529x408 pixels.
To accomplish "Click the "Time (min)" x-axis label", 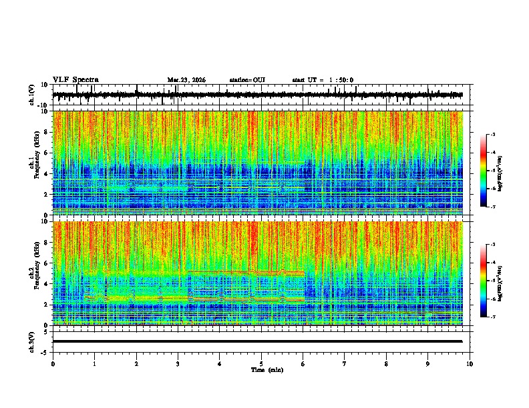I will (x=267, y=370).
